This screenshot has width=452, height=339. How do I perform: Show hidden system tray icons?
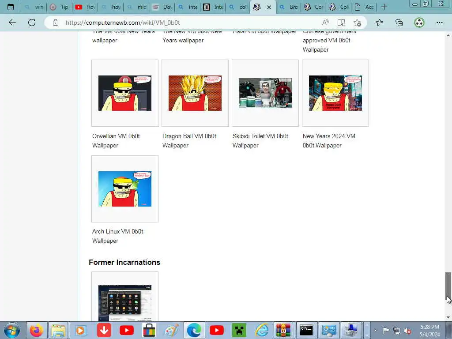[x=375, y=331]
